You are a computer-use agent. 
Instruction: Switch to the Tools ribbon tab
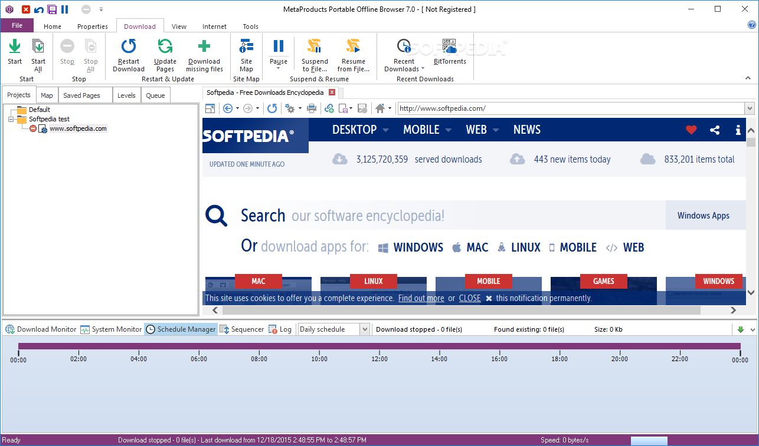(x=251, y=27)
